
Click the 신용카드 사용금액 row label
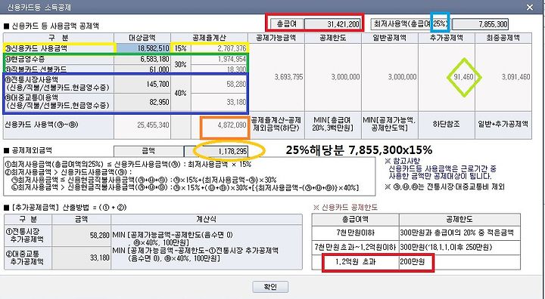(59, 48)
